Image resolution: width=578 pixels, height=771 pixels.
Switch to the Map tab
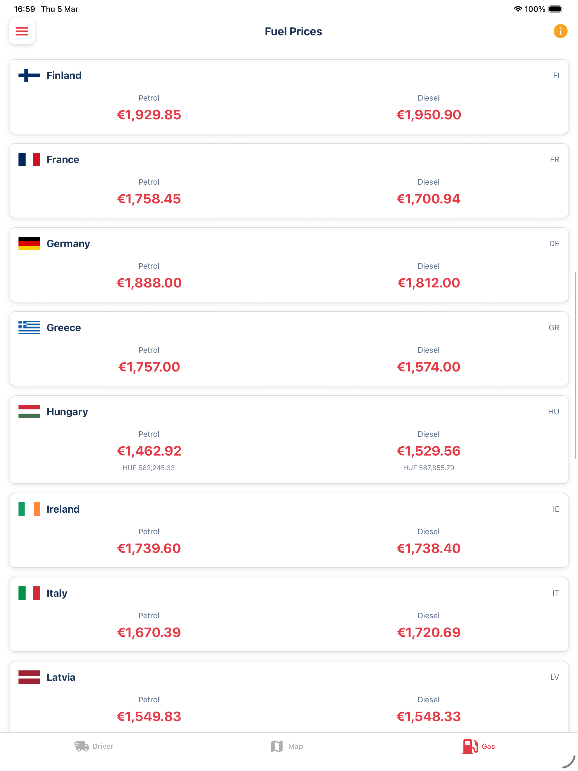coord(287,746)
